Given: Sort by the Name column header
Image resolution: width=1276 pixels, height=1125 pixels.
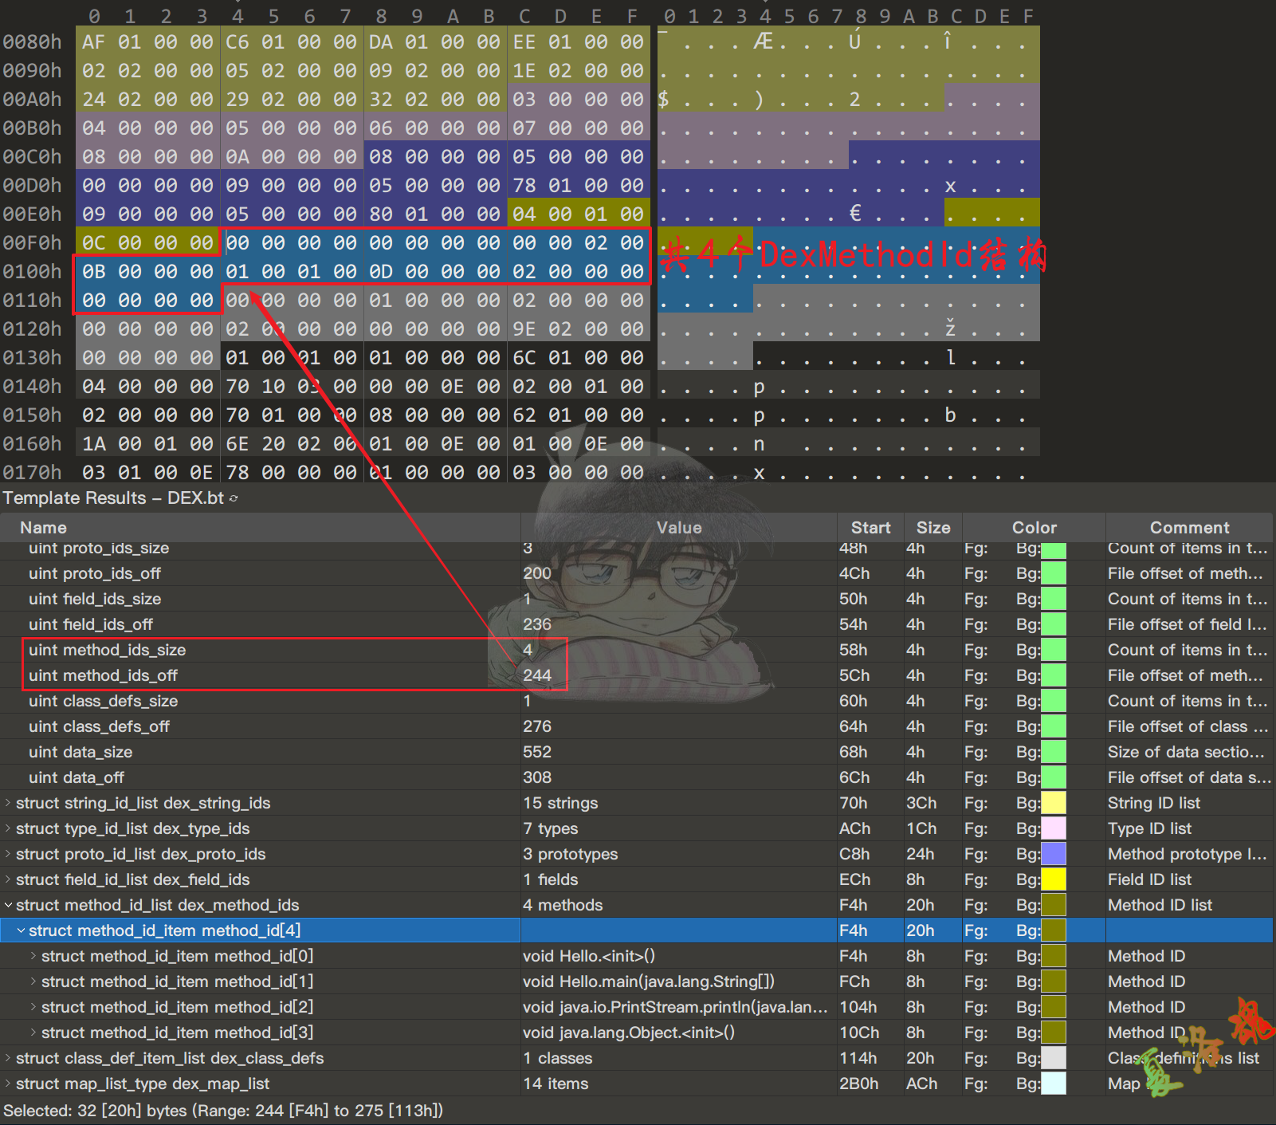Looking at the screenshot, I should click(x=43, y=528).
